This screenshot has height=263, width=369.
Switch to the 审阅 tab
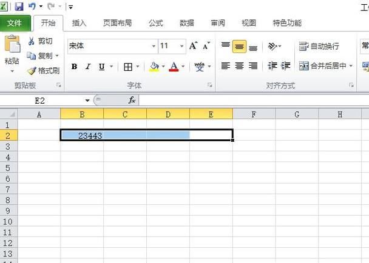[218, 23]
